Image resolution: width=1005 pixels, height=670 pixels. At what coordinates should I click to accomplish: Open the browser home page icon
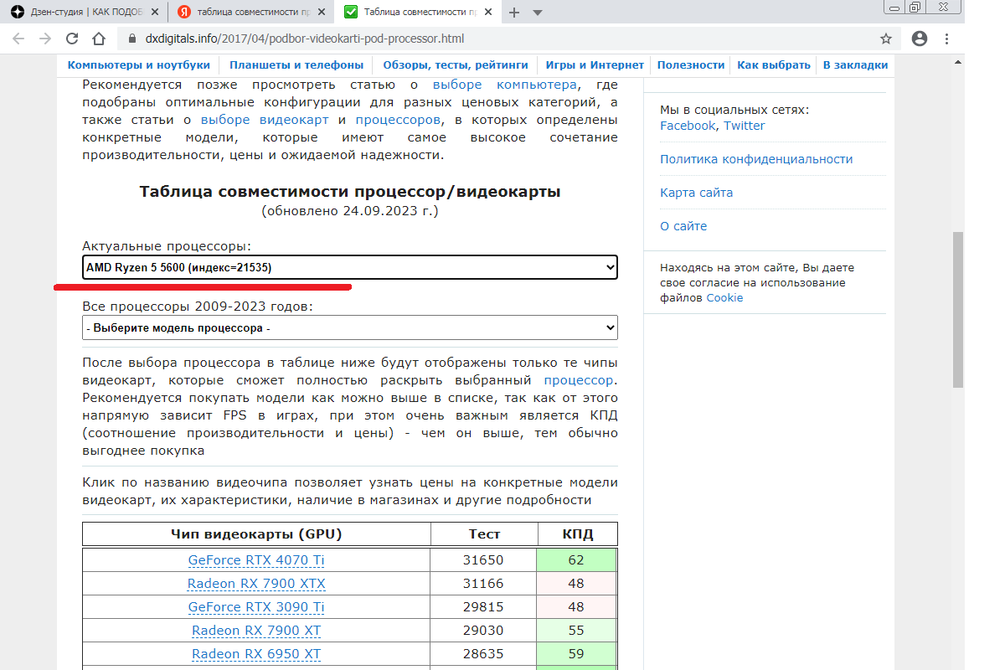click(x=99, y=39)
